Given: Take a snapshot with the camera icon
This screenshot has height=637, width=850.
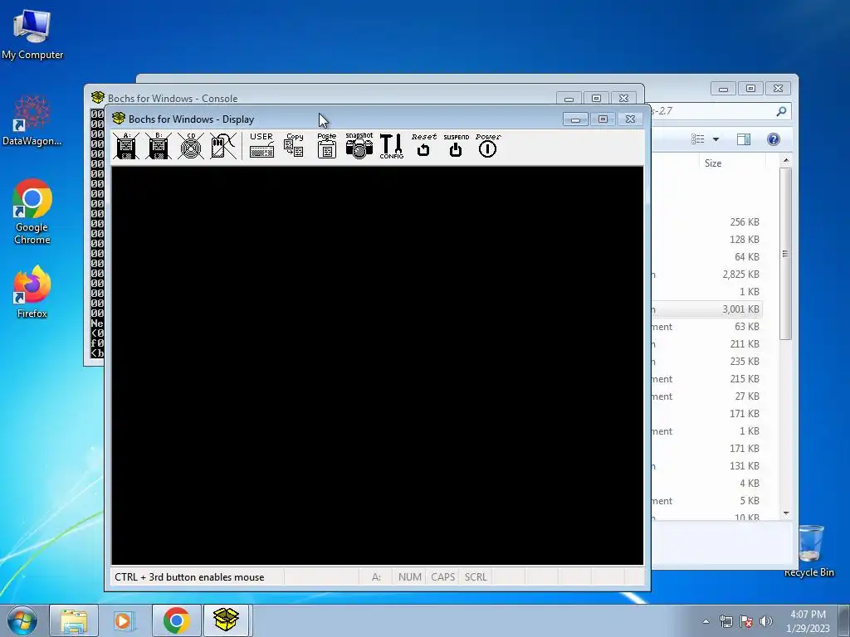Looking at the screenshot, I should click(x=359, y=146).
